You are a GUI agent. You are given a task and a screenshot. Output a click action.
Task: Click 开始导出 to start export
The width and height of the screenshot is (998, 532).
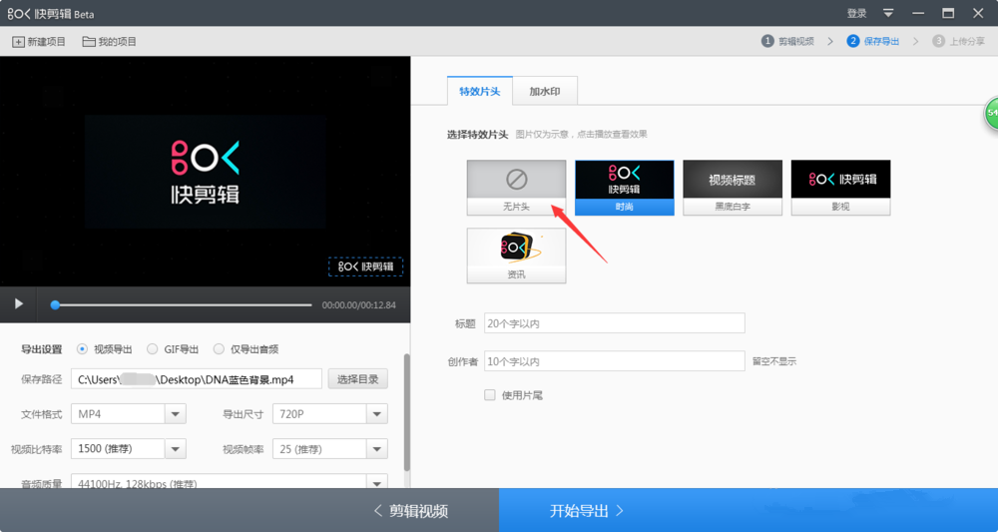click(x=748, y=510)
